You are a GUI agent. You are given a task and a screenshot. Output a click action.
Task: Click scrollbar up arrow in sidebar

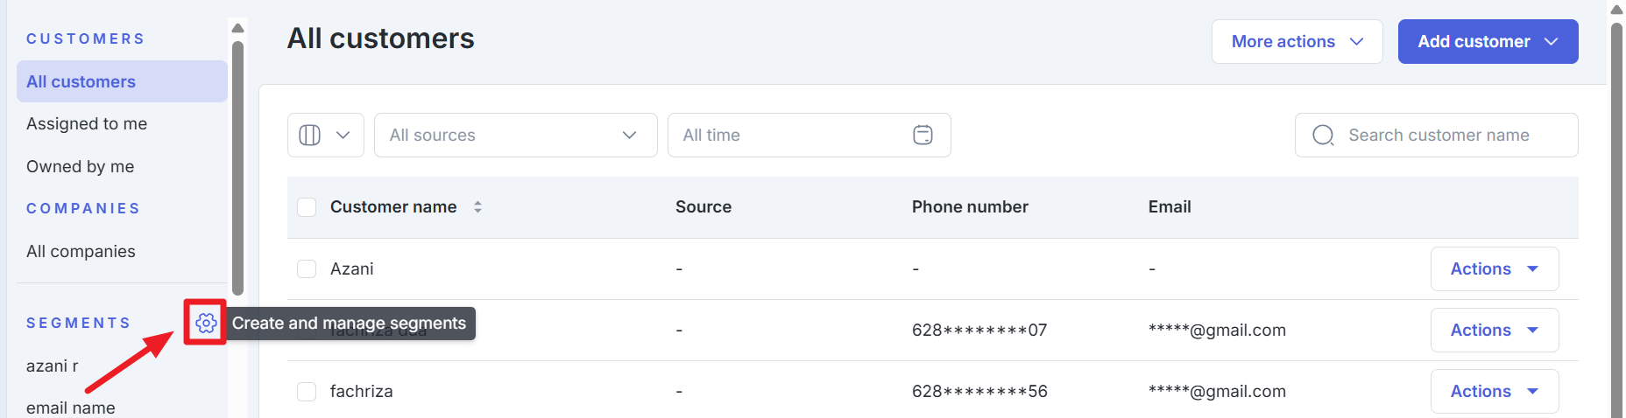pos(237,28)
